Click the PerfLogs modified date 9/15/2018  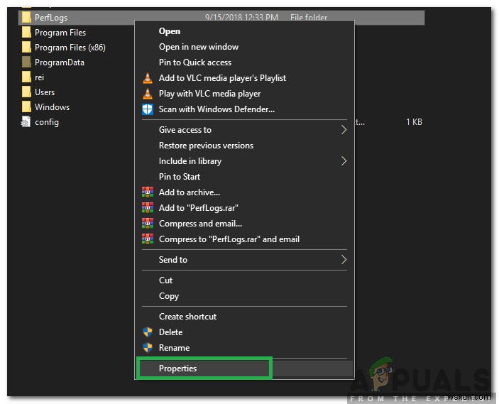pos(241,17)
